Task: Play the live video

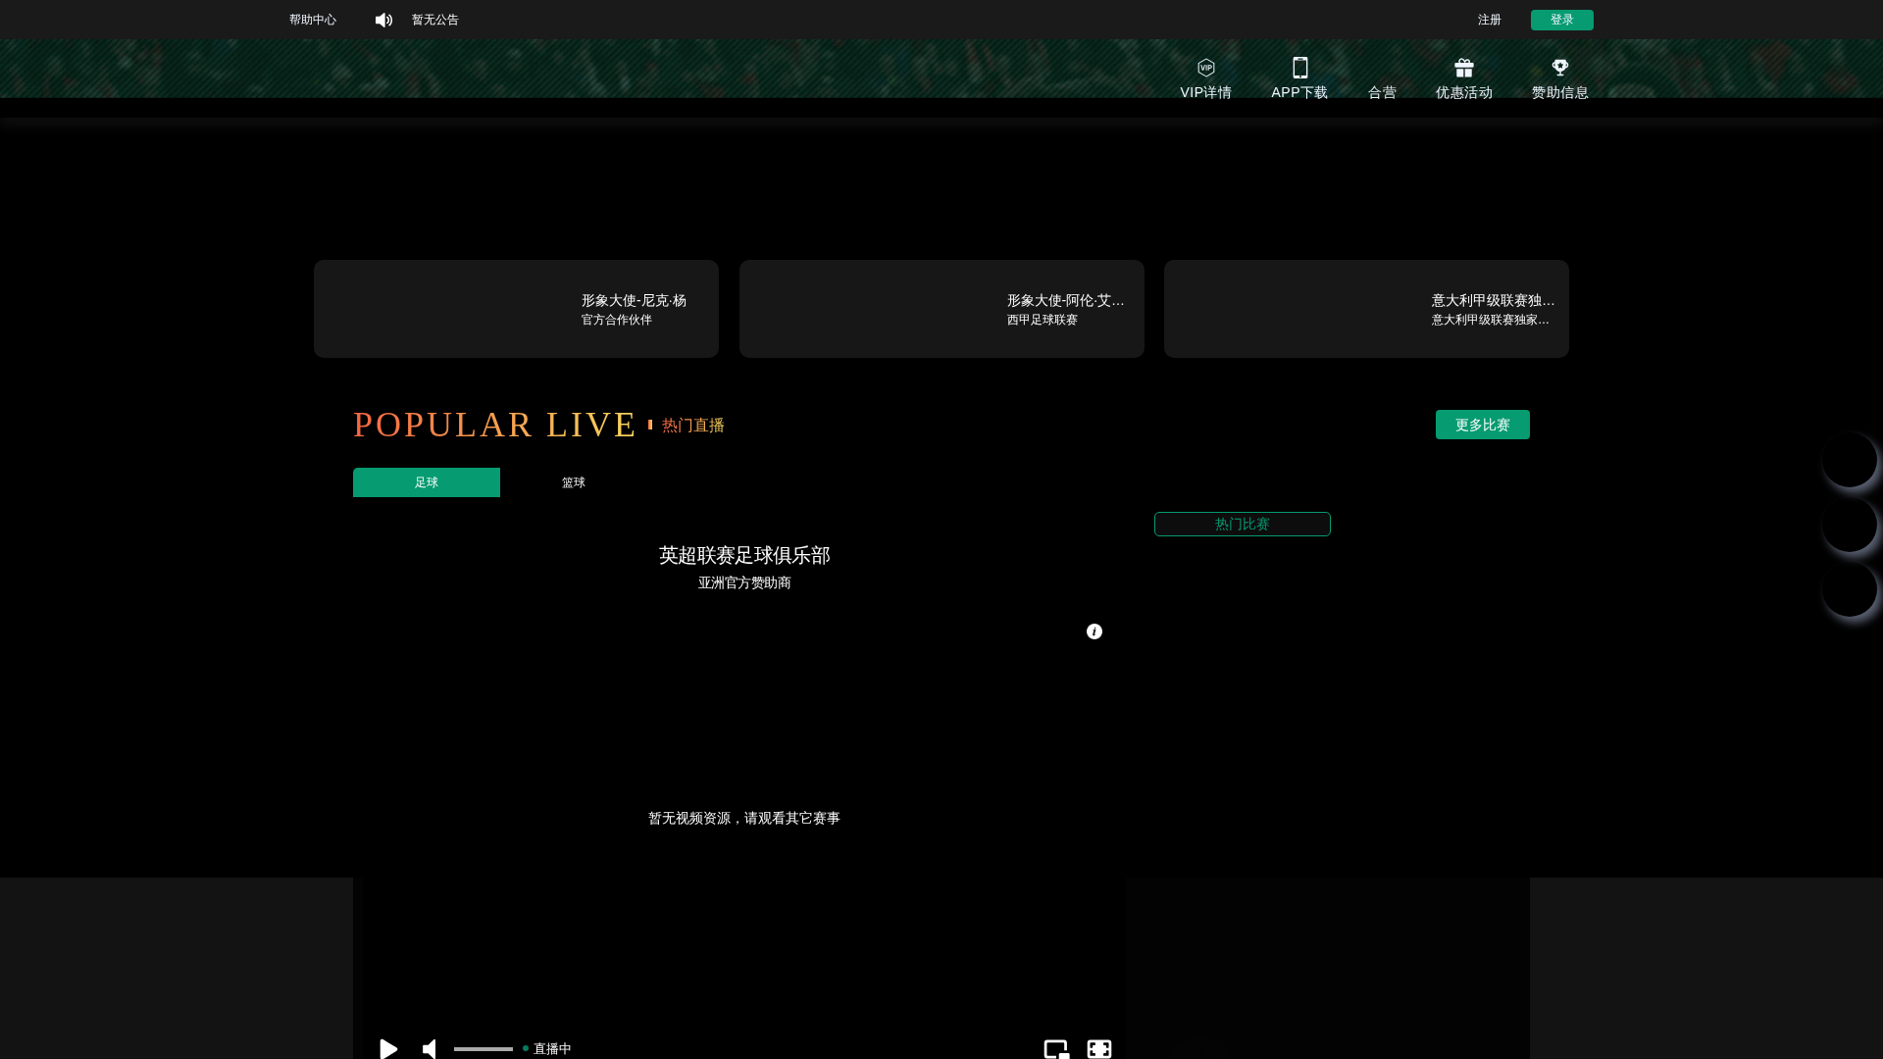Action: [x=388, y=1048]
